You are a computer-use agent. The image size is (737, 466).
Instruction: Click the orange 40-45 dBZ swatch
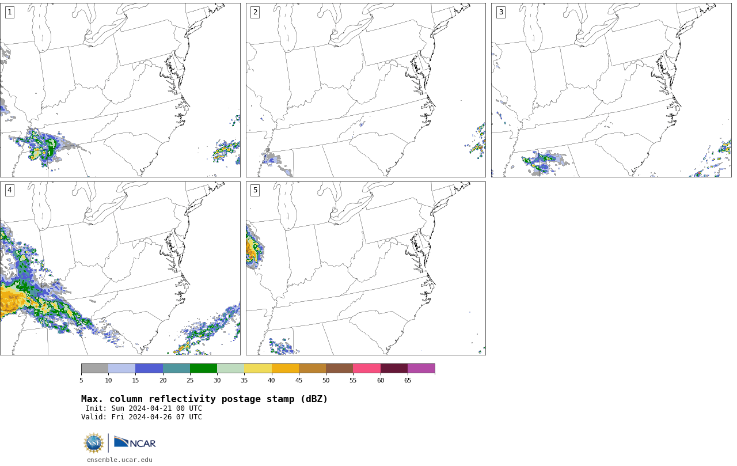[285, 369]
